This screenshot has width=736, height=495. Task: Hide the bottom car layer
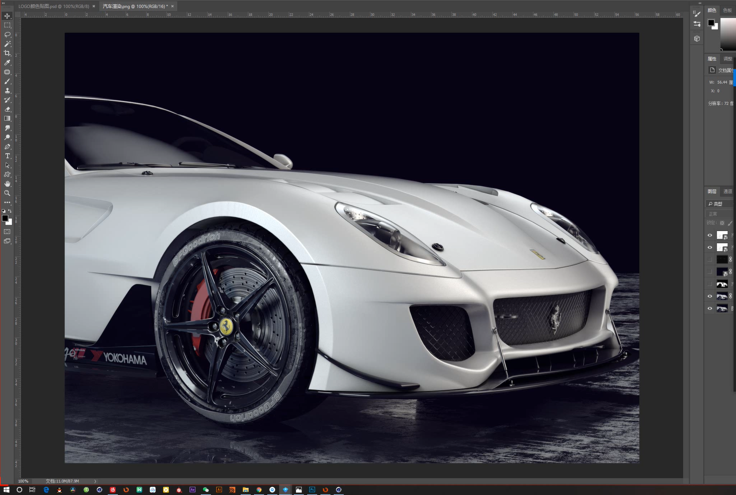[710, 308]
